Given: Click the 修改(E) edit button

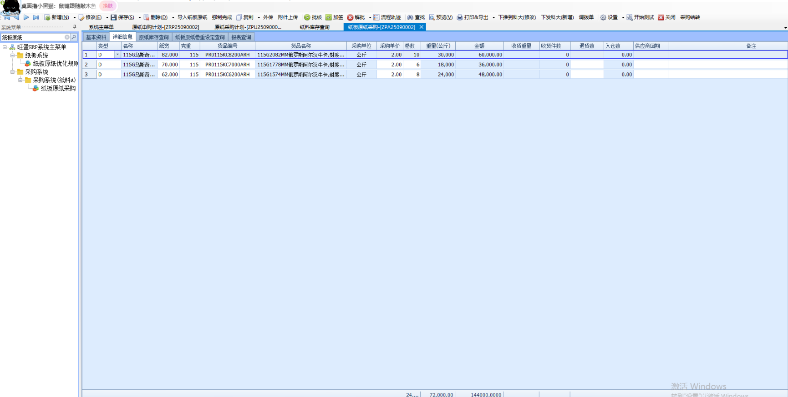Looking at the screenshot, I should (90, 17).
